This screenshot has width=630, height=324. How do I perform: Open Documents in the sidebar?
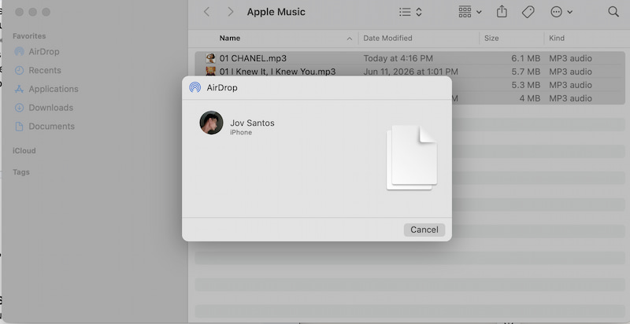coord(51,127)
